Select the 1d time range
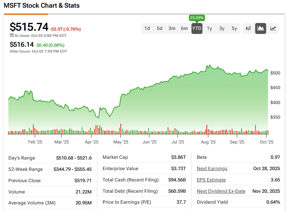Screen dimensions: 287x211 click(x=147, y=28)
